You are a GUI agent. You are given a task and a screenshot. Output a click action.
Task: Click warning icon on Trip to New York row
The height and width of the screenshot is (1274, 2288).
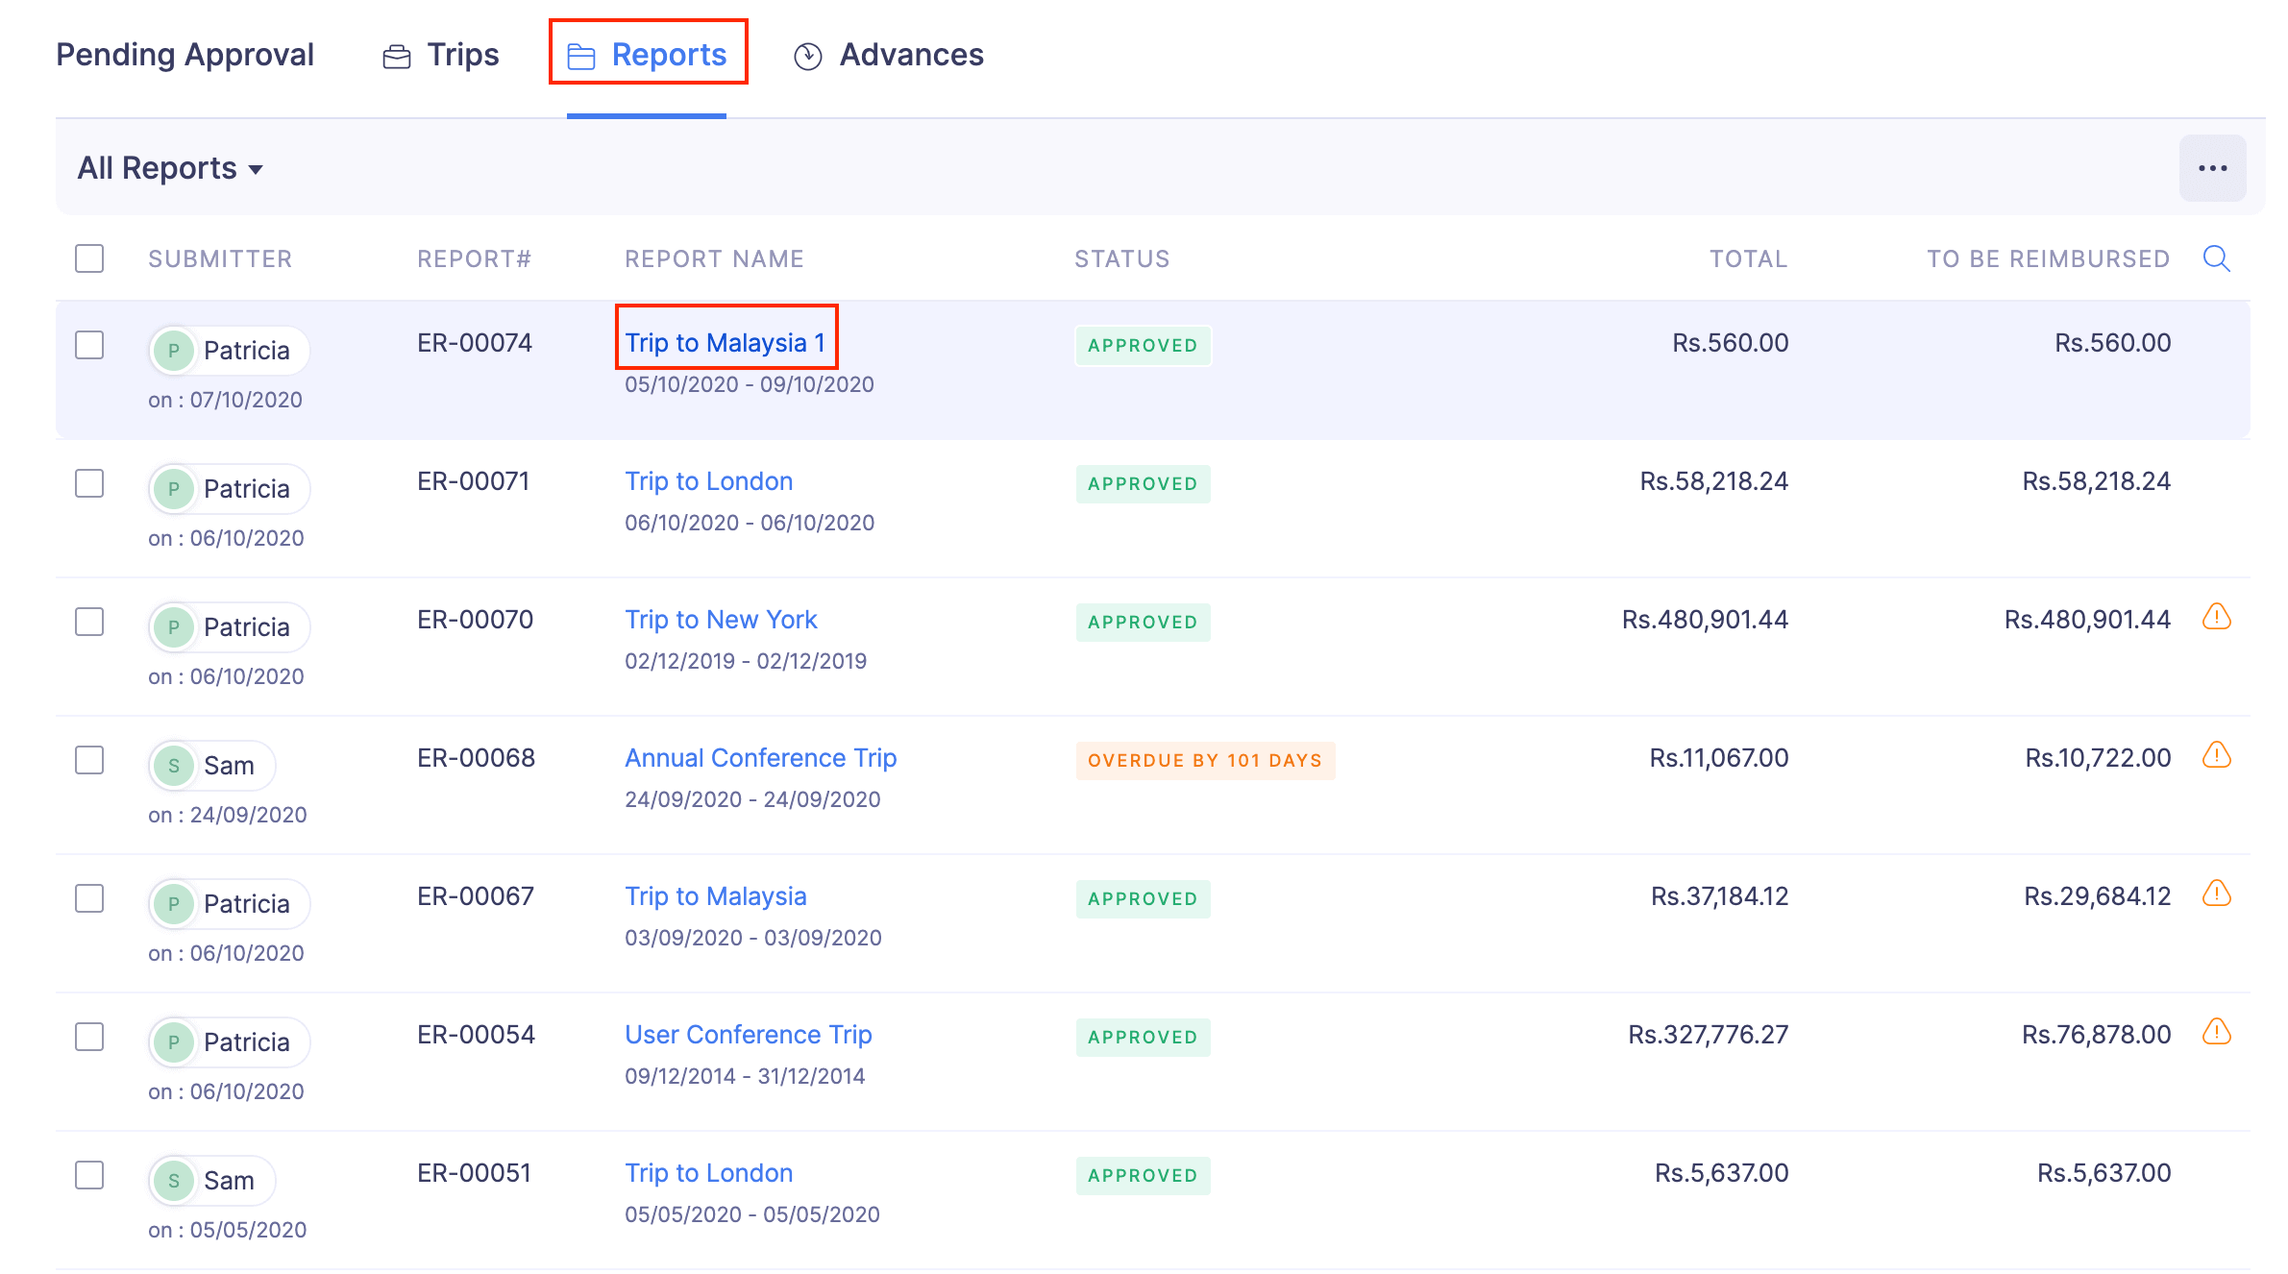(2215, 617)
